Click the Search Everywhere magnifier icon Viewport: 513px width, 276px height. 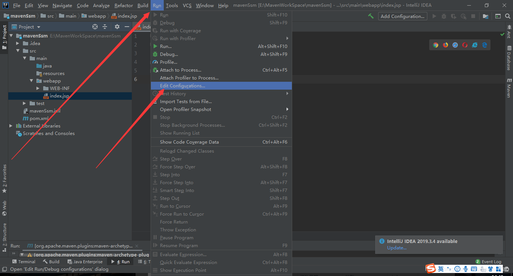[508, 16]
